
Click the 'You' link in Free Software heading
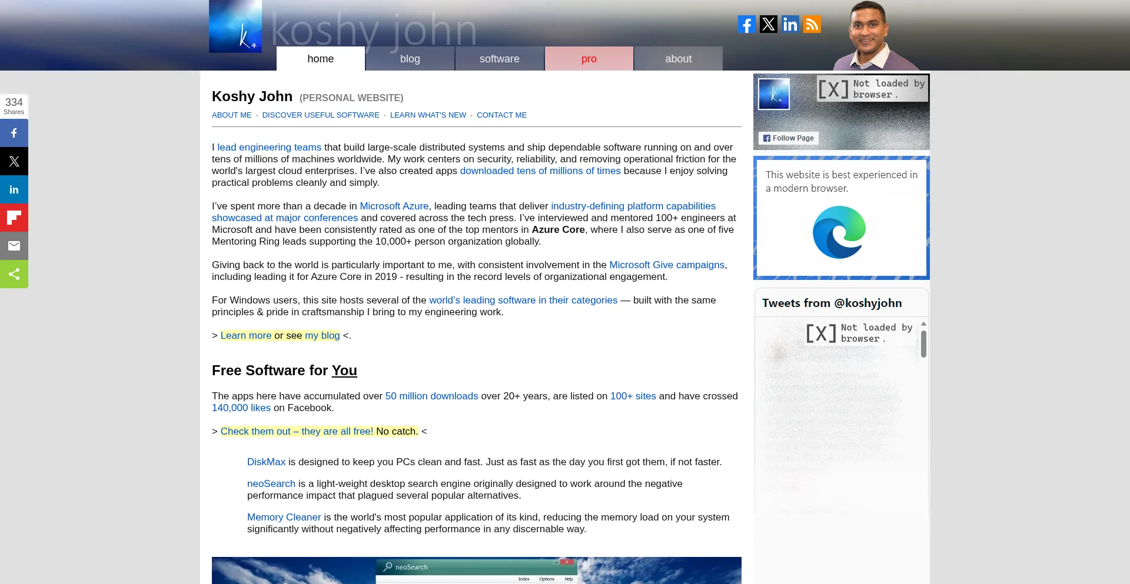(344, 371)
